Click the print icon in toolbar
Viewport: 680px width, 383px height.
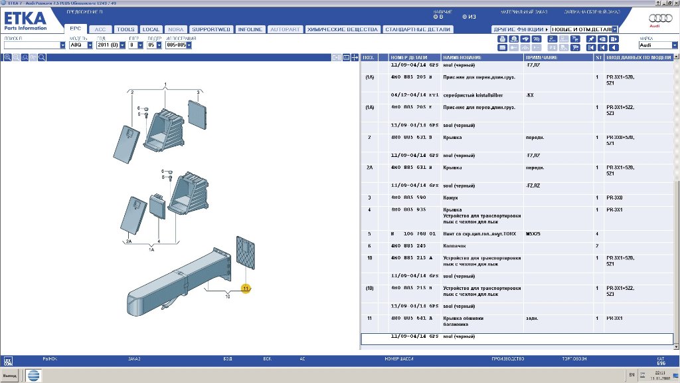click(x=503, y=39)
